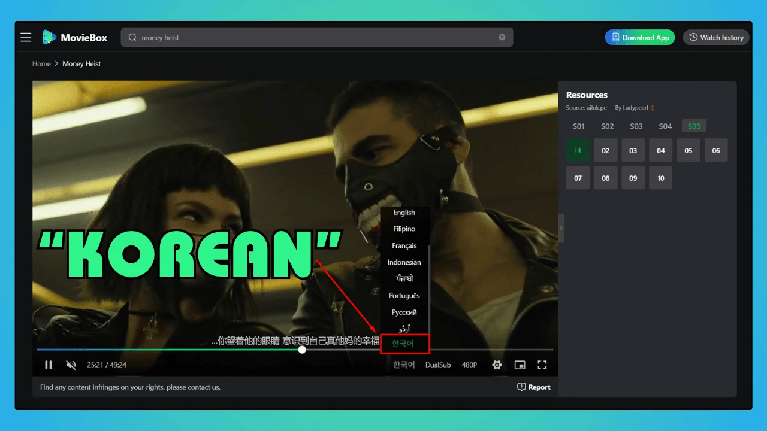
Task: Click the Download App button
Action: [640, 37]
